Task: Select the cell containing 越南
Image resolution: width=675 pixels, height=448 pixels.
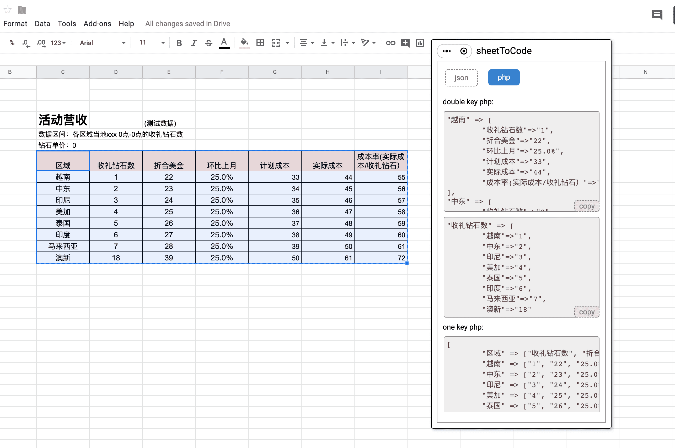Action: 63,177
